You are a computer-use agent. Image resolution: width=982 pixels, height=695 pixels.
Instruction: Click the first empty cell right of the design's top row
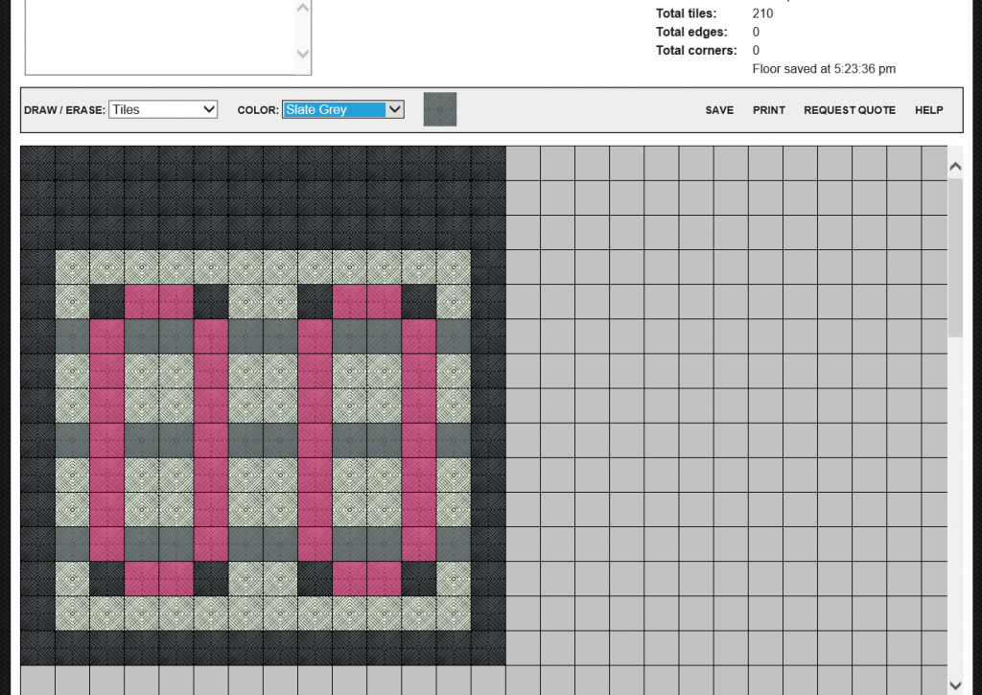click(523, 163)
